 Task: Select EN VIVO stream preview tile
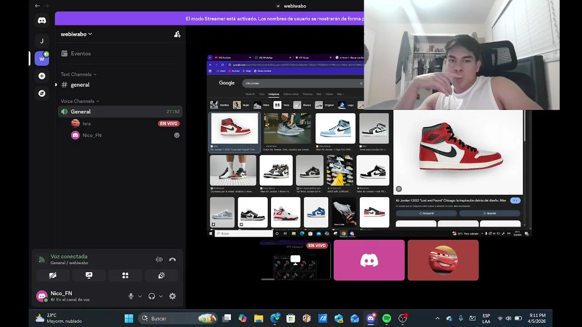[295, 260]
